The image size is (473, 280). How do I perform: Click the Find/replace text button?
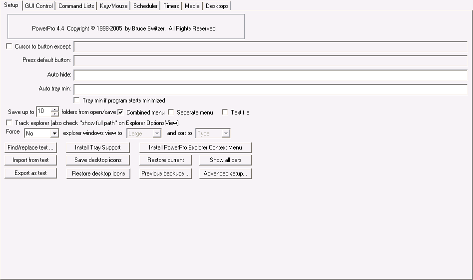tap(30, 147)
